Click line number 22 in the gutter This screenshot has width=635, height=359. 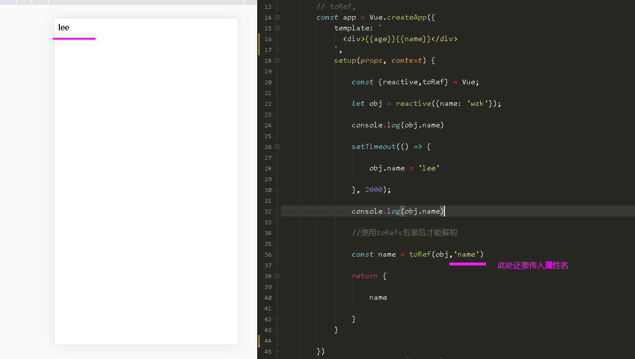[268, 104]
